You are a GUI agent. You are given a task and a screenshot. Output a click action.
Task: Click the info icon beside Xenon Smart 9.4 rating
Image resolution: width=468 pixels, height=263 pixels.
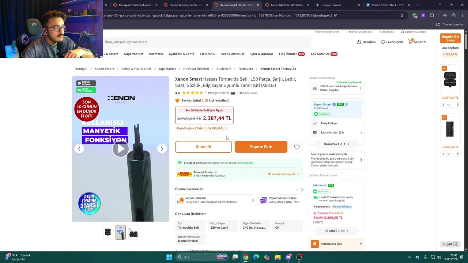347,104
